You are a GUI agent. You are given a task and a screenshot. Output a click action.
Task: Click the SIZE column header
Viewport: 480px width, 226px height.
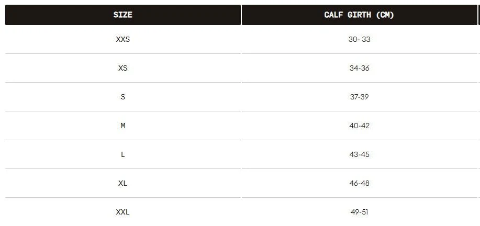(123, 15)
